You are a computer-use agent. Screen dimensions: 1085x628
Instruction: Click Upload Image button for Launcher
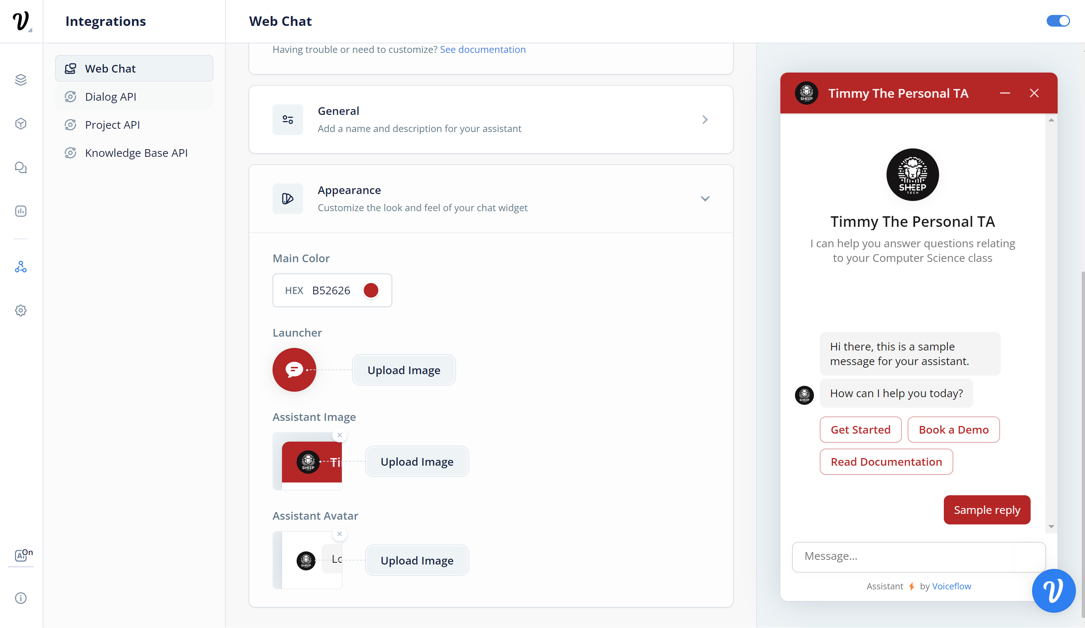[404, 370]
